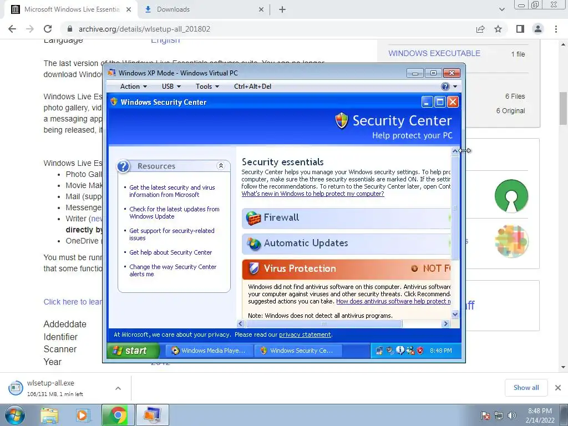The image size is (568, 426).
Task: Bookmark this page with the star
Action: coord(498,29)
